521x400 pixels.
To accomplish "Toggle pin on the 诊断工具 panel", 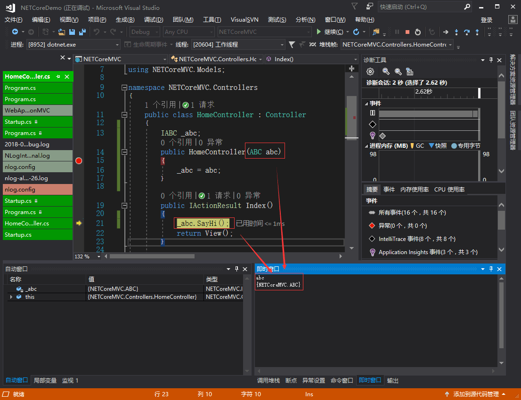I will click(x=491, y=60).
